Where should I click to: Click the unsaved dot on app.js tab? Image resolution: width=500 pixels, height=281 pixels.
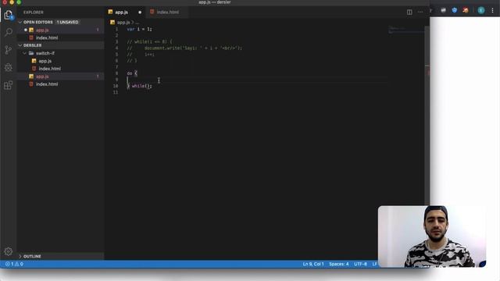coord(140,12)
